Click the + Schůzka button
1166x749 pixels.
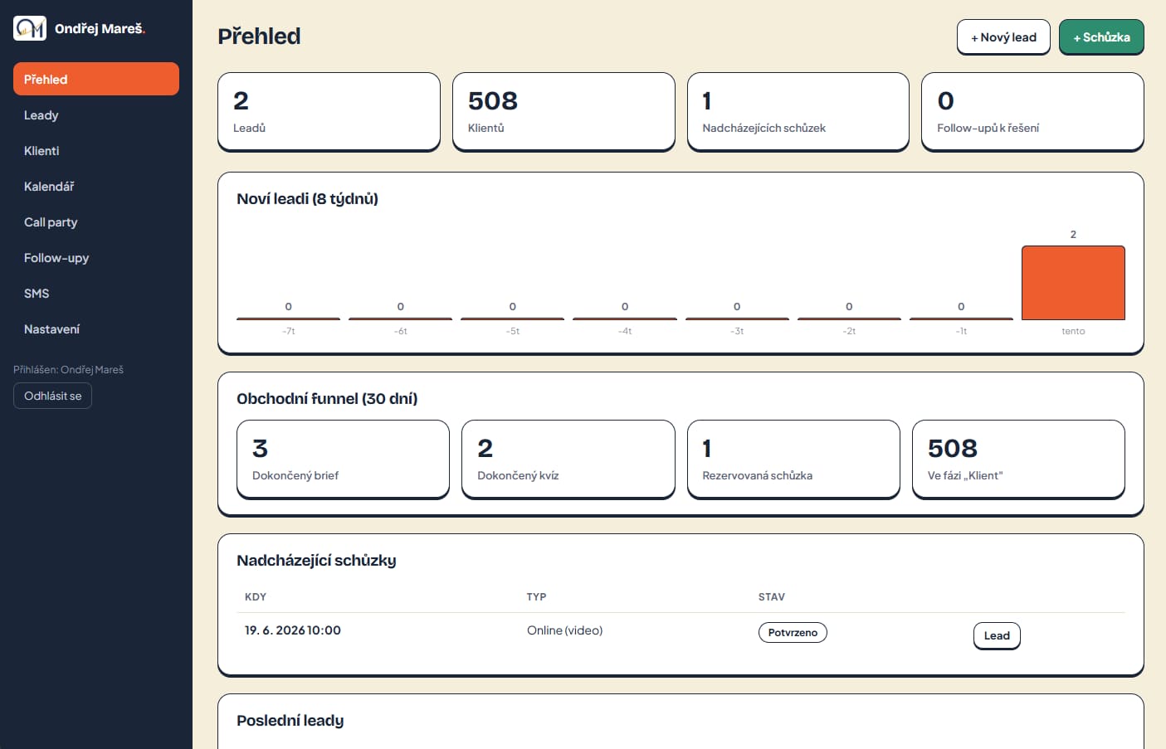click(1101, 37)
